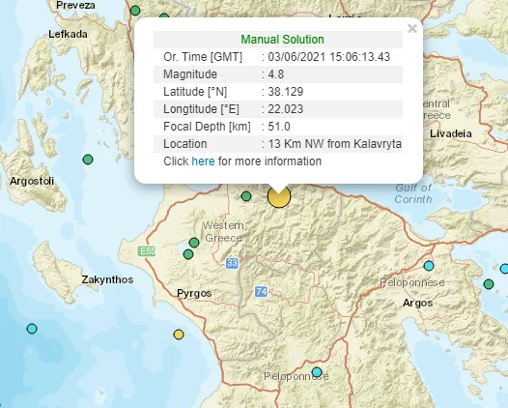Screen dimensions: 508x408
Task: Select green earthquake marker north of Argostoli
Action: (x=88, y=160)
